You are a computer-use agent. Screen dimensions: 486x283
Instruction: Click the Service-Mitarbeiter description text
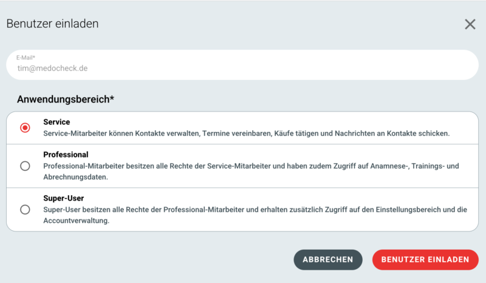(x=247, y=133)
